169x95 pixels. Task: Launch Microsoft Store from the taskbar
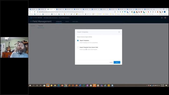[44, 85]
